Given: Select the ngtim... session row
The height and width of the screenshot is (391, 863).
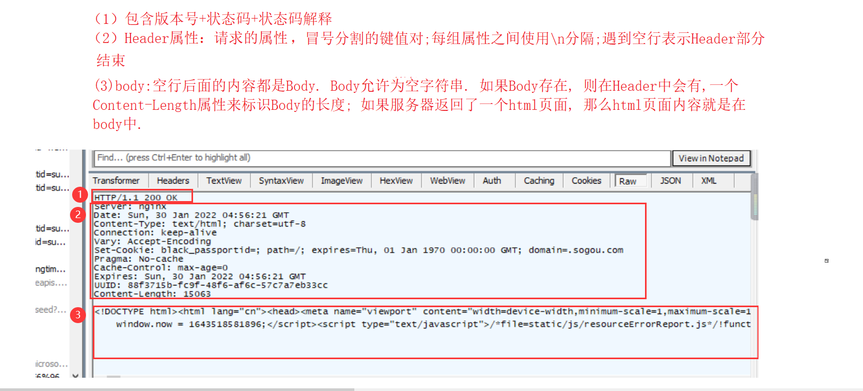Looking at the screenshot, I should pos(51,269).
